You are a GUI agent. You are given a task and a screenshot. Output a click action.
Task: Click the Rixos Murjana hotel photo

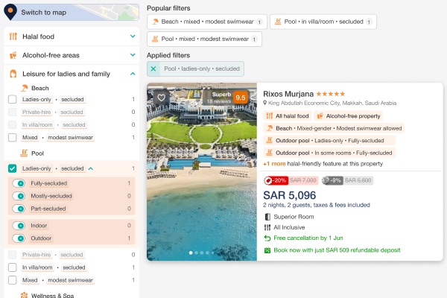[x=202, y=171]
